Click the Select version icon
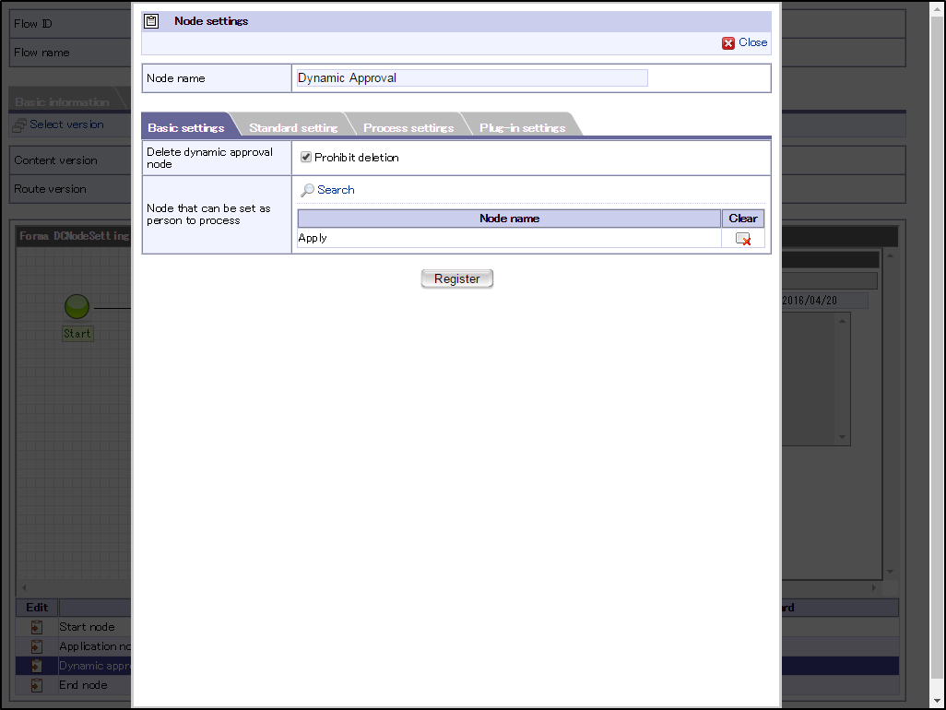The width and height of the screenshot is (946, 710). click(x=19, y=124)
